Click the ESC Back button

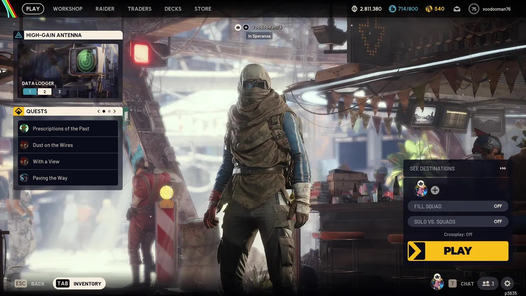(30, 284)
